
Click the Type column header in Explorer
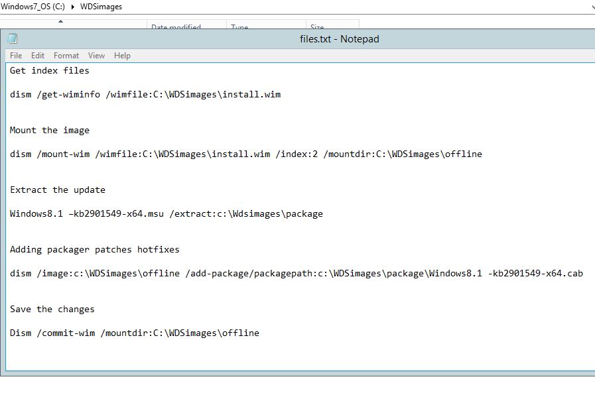267,25
